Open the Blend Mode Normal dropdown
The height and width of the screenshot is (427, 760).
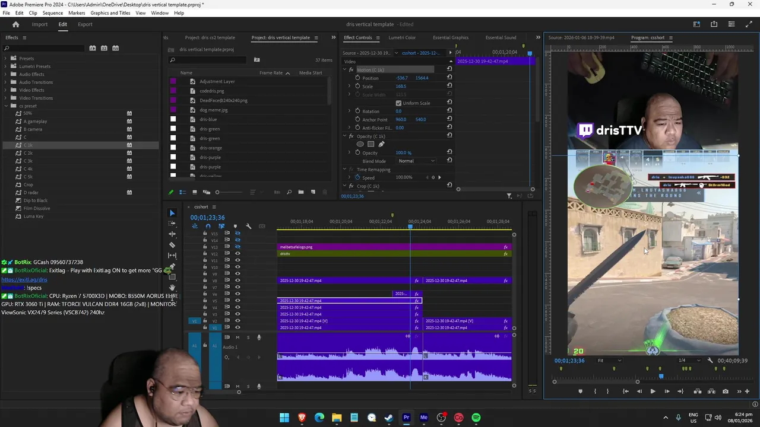(416, 161)
